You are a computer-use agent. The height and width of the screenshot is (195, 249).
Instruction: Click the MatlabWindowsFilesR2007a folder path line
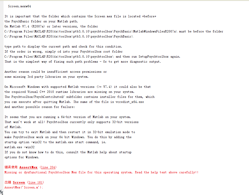click(114, 31)
